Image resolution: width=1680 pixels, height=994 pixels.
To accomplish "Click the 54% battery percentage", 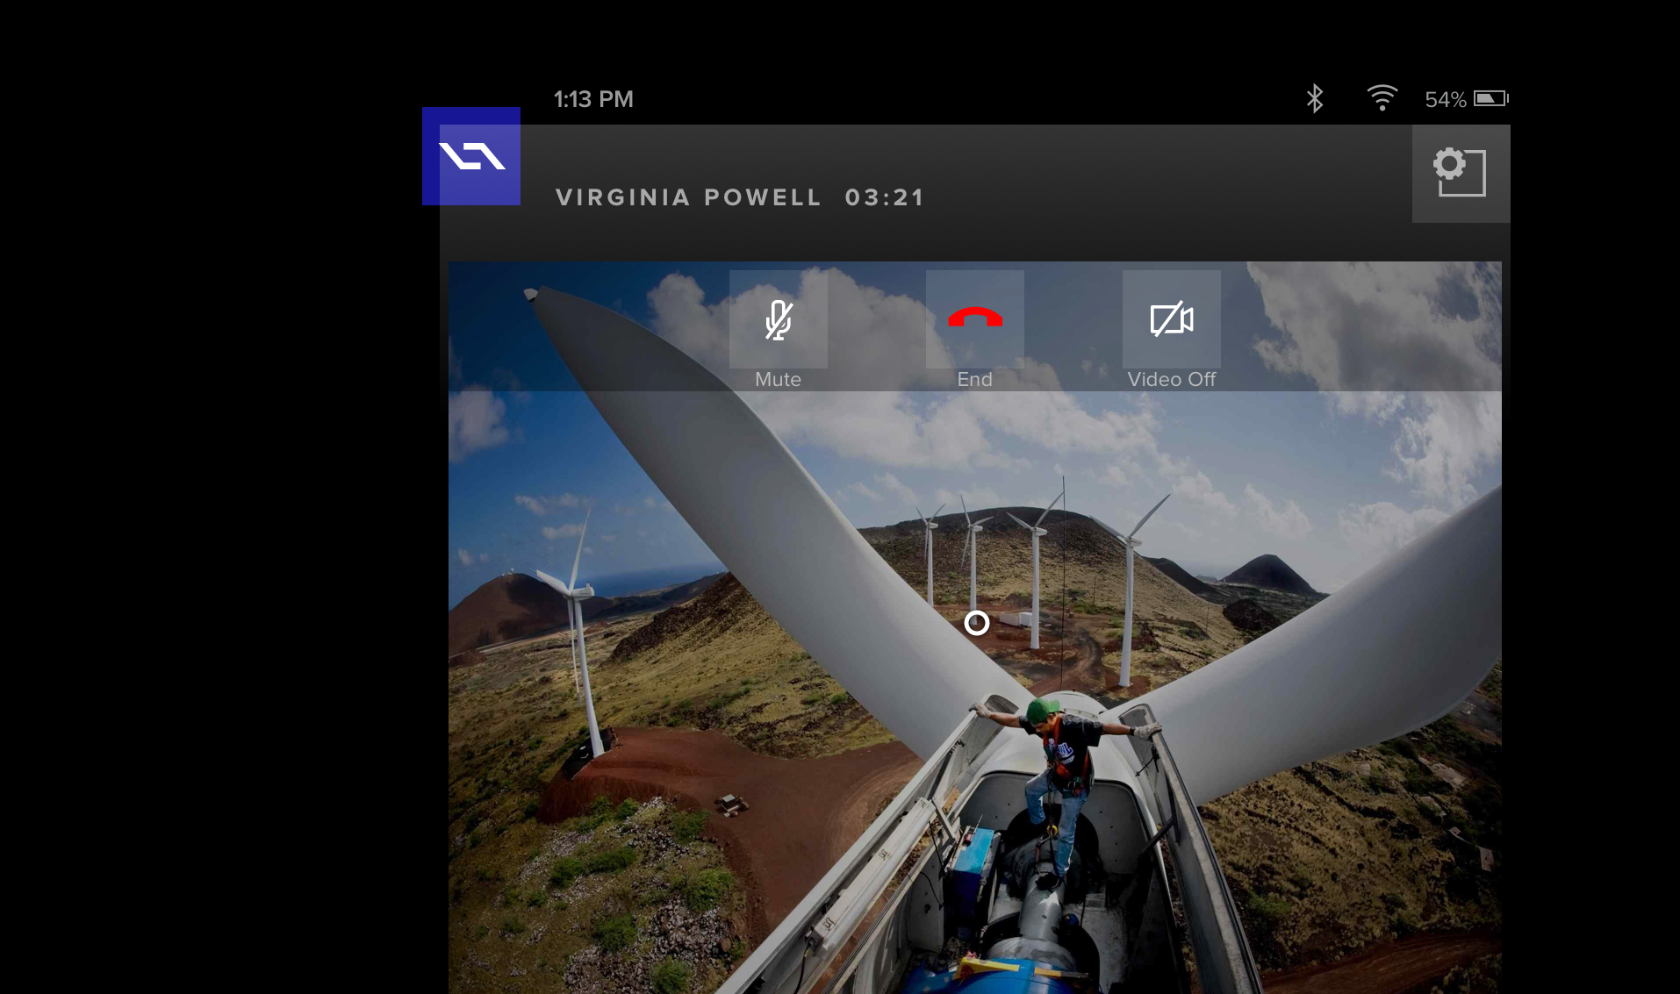I will 1446,99.
